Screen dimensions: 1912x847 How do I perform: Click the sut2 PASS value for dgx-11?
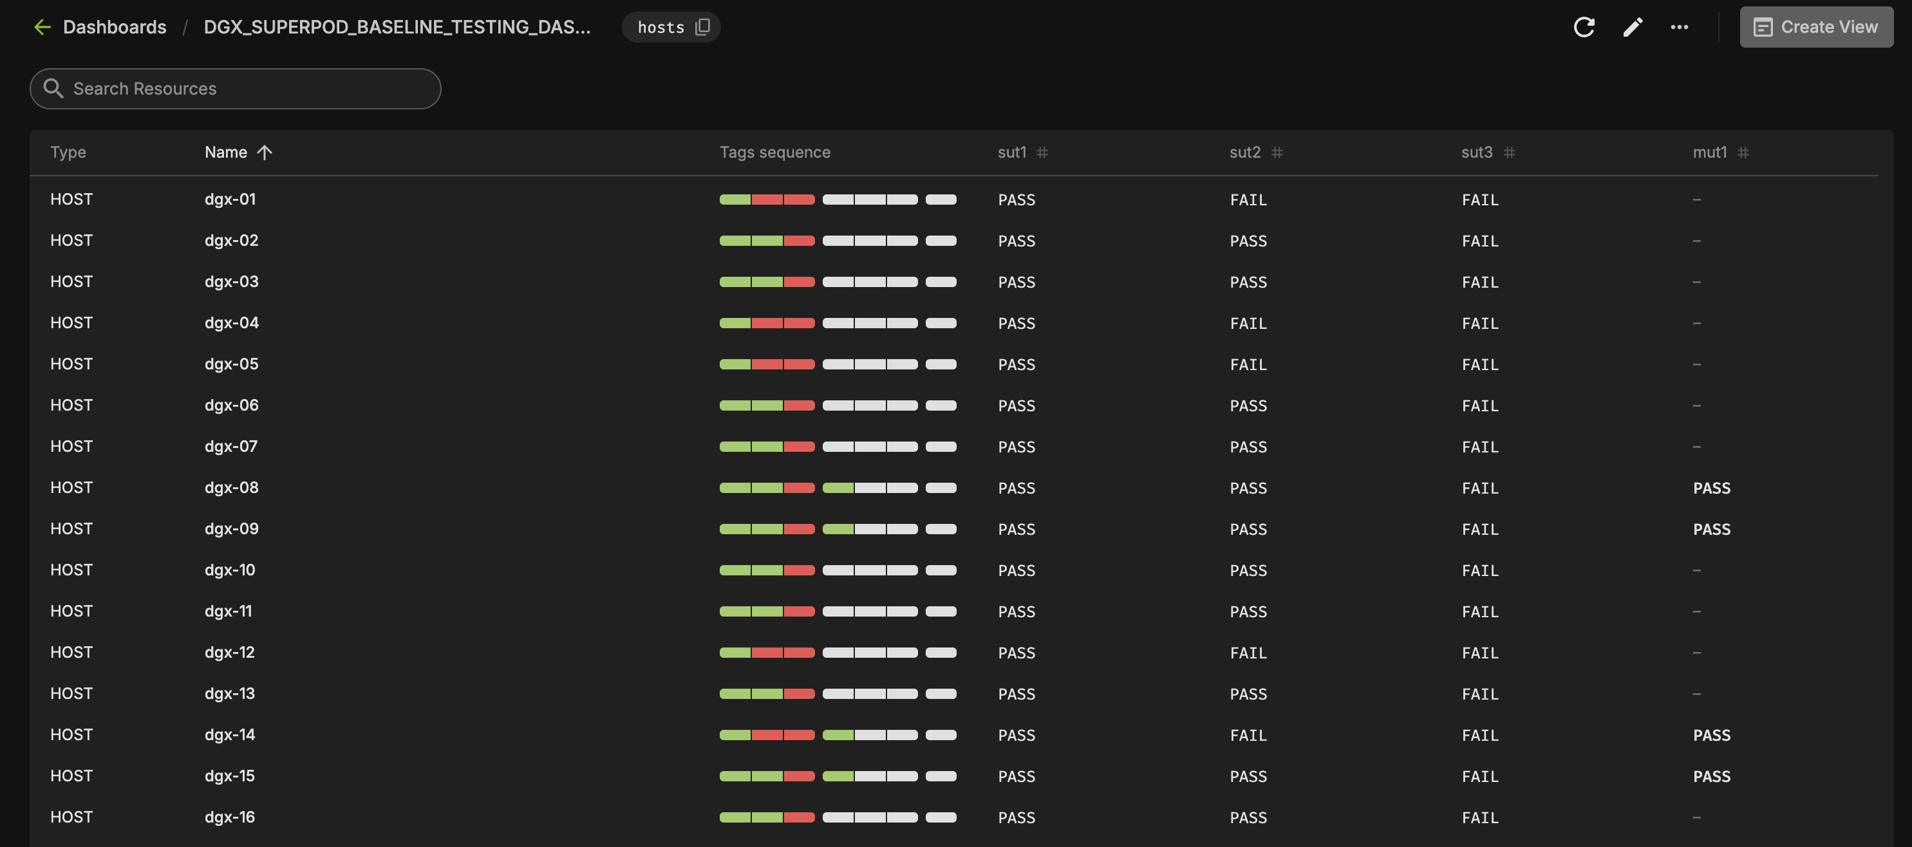(1248, 611)
